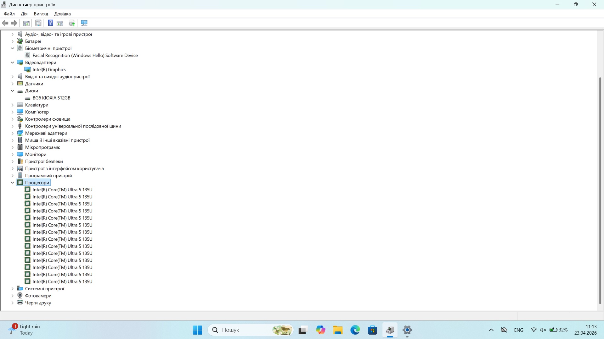604x339 pixels.
Task: Expand the Мережеві адаптери category
Action: pos(13,133)
